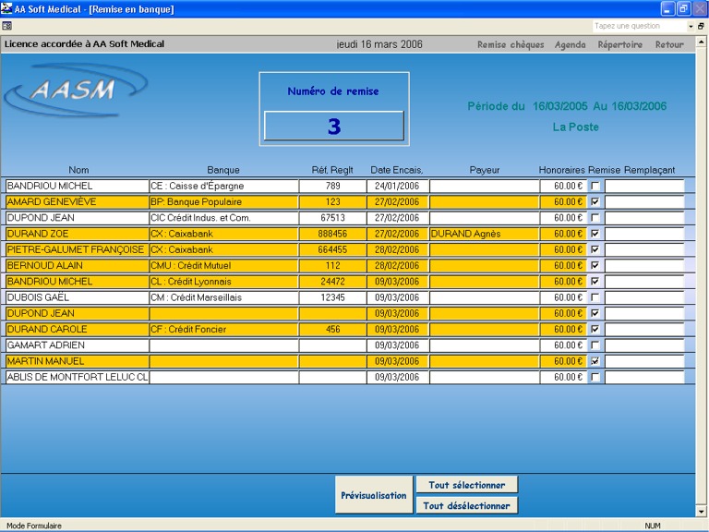Screen dimensions: 709x532
Task: Click reference cell '664455'
Action: pos(332,249)
